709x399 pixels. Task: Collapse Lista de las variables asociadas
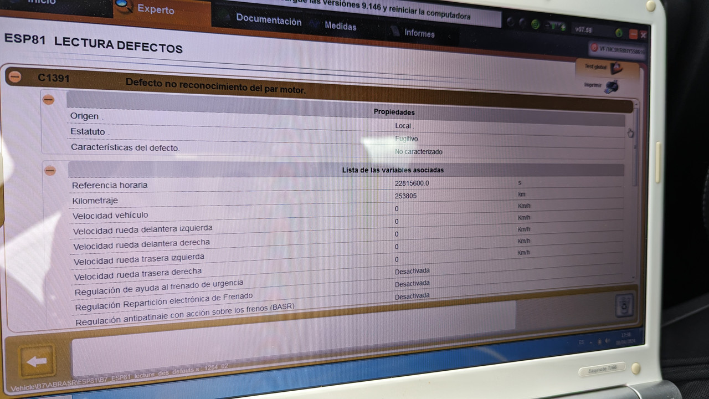tap(50, 171)
